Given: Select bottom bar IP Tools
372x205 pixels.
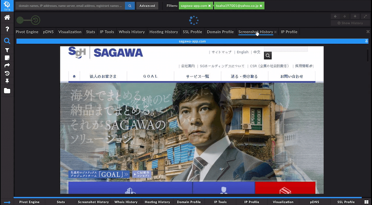Looking at the screenshot, I should pyautogui.click(x=220, y=202).
